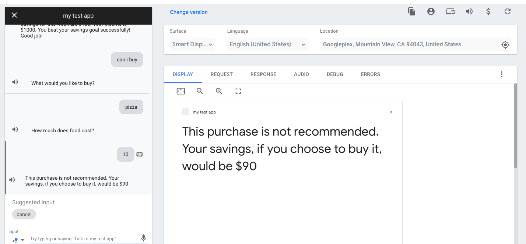Open the Language dropdown English (United States)
The width and height of the screenshot is (526, 244).
click(267, 44)
